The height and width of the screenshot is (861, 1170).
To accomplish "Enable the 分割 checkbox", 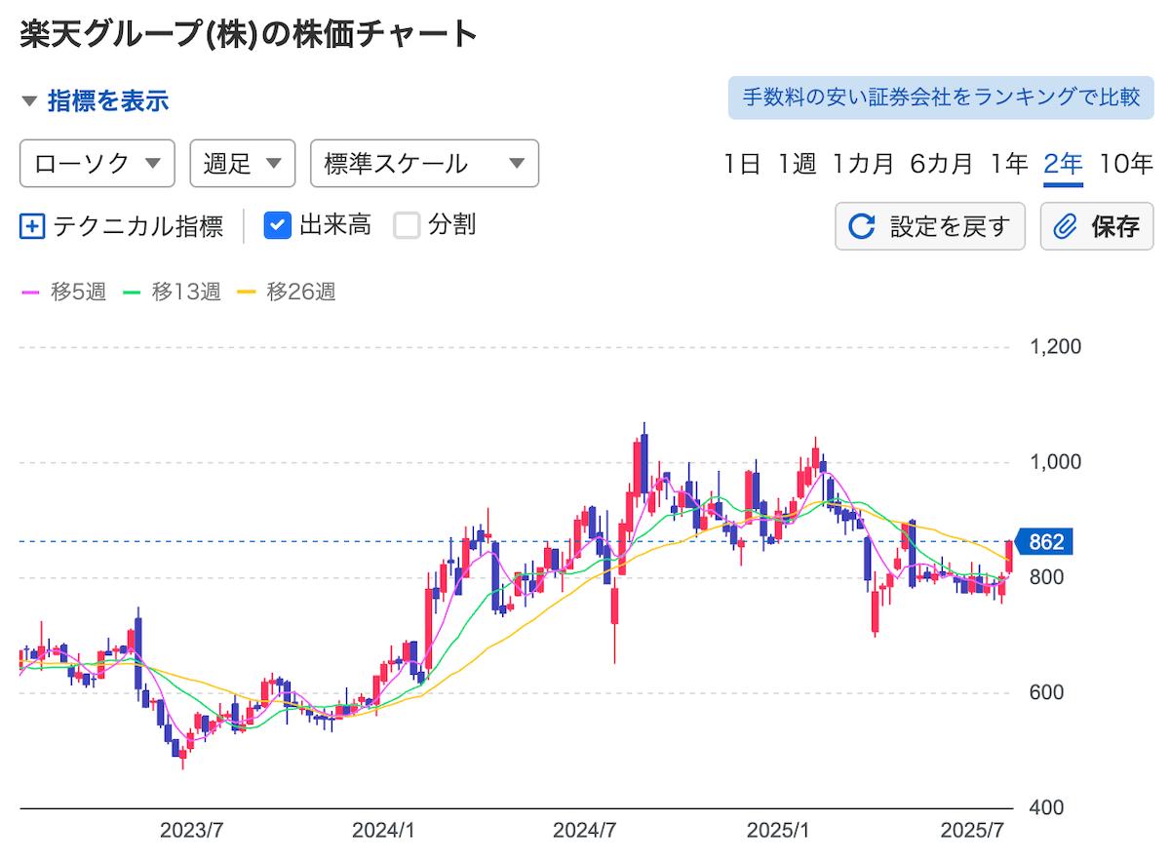I will (x=407, y=226).
